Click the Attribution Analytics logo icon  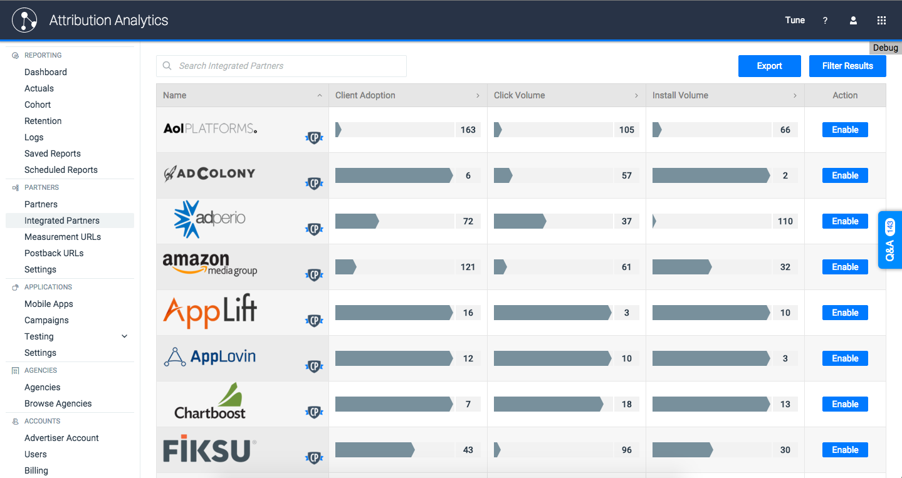click(x=24, y=20)
